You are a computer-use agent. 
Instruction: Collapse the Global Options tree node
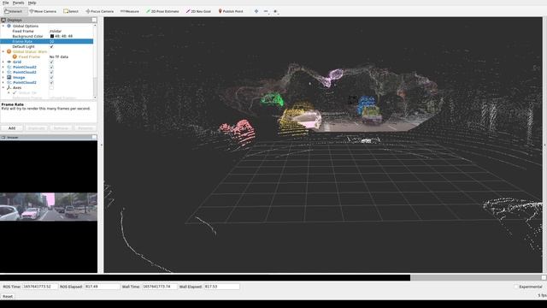coord(3,26)
